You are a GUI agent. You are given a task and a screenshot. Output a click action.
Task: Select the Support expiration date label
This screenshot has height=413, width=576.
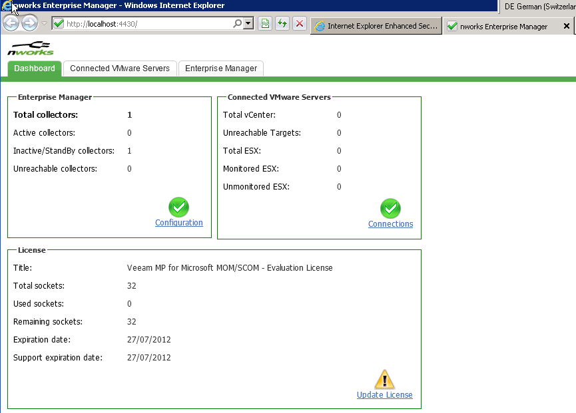click(58, 358)
